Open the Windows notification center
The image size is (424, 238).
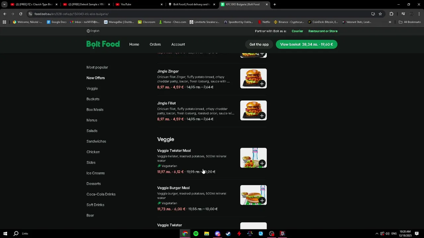(x=417, y=234)
